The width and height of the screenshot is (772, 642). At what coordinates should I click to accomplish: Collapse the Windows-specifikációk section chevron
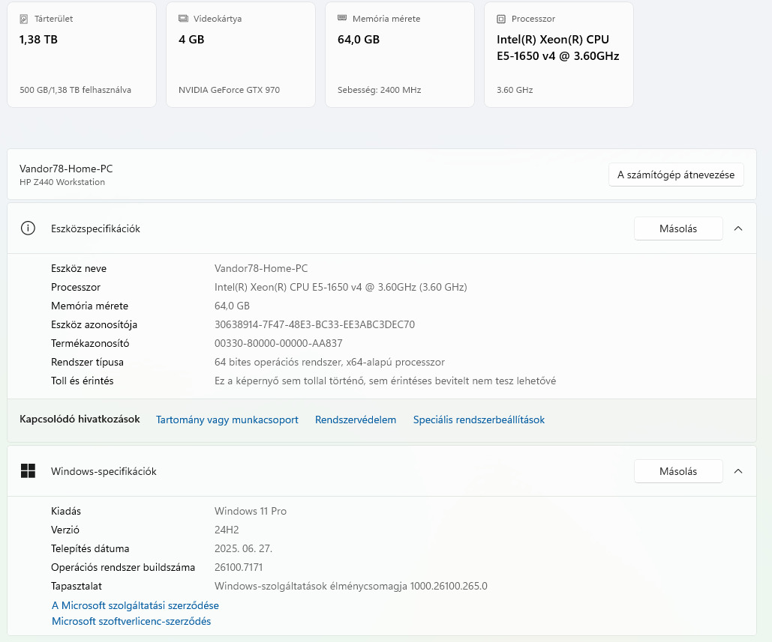738,471
